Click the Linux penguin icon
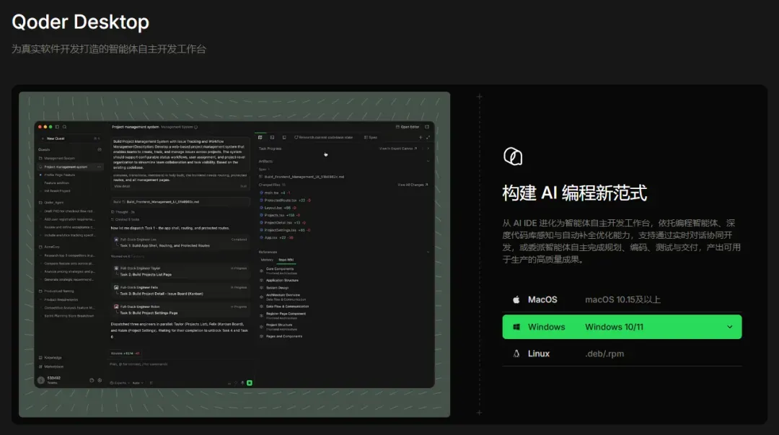This screenshot has height=435, width=779. (516, 353)
